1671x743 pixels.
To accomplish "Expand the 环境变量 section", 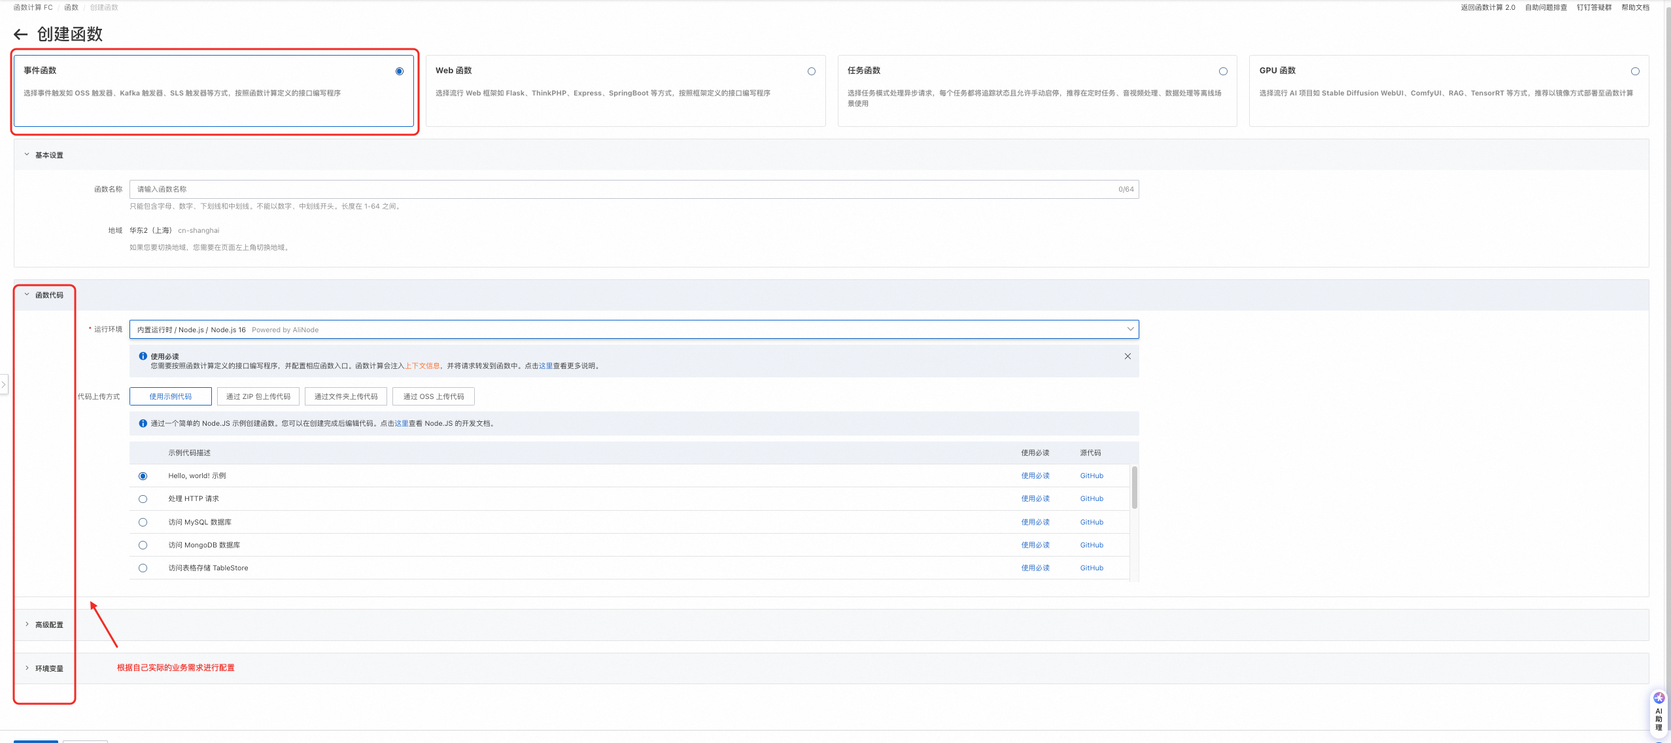I will (27, 668).
